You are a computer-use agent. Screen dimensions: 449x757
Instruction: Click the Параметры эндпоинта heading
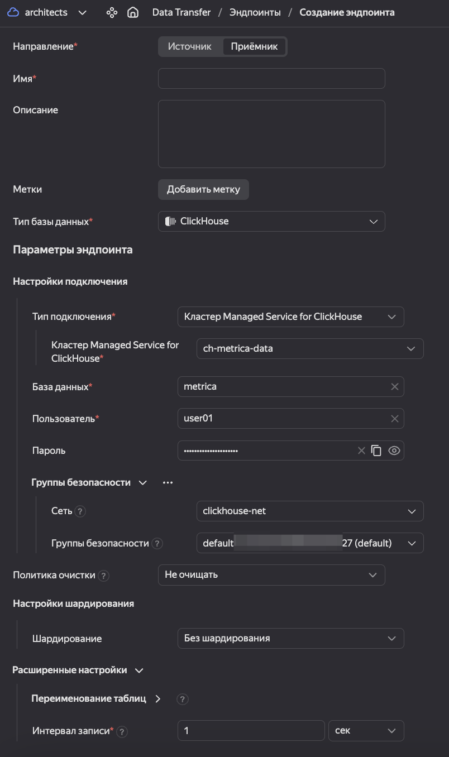click(x=73, y=250)
